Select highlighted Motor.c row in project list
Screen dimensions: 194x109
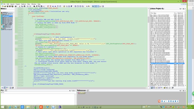coord(167,63)
